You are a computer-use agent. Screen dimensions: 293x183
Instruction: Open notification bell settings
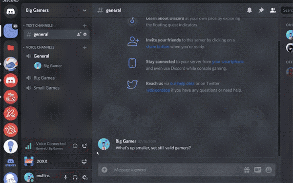[x=249, y=10]
